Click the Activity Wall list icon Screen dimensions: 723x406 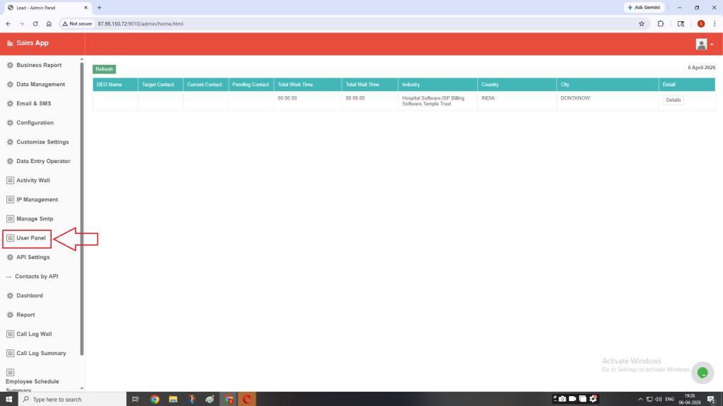(10, 181)
